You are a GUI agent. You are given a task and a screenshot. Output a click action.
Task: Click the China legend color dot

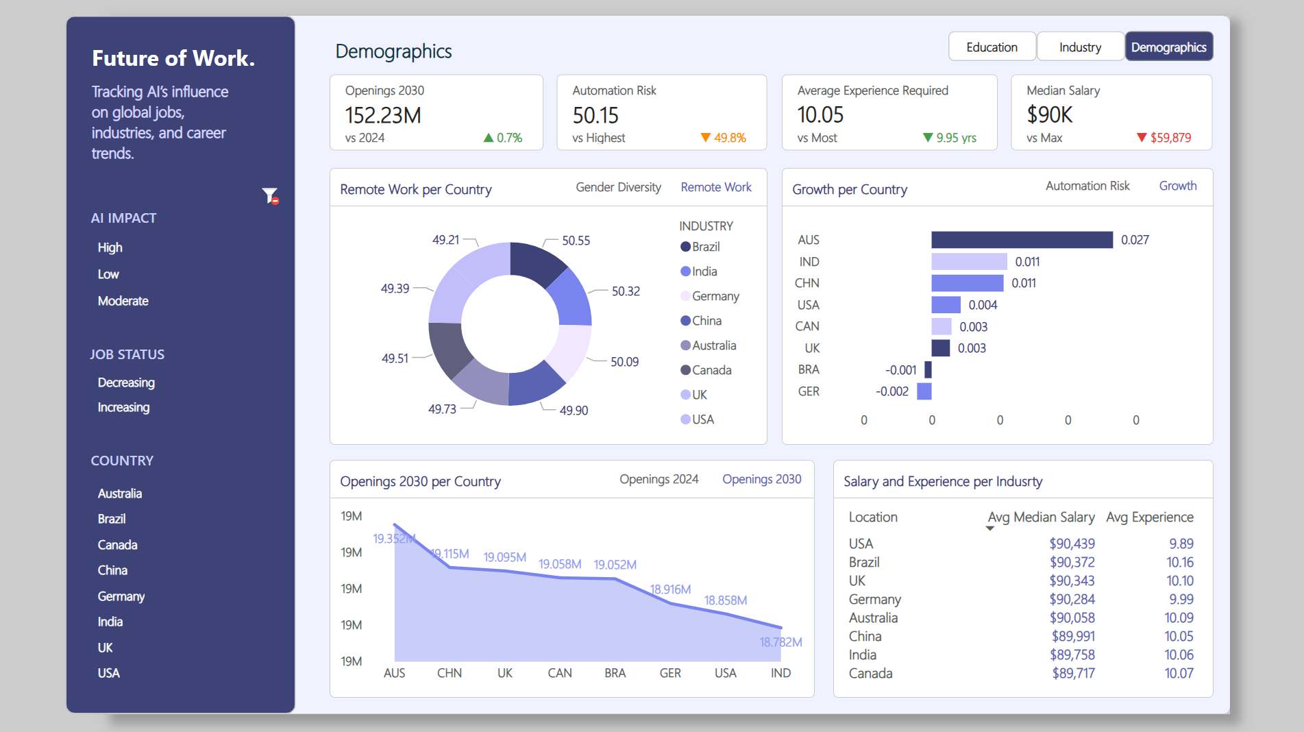(x=685, y=321)
